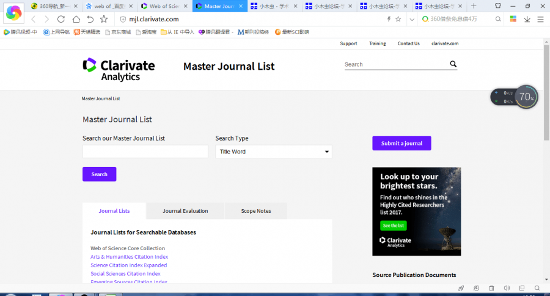This screenshot has height=296, width=550.
Task: Go to the browser home page icon
Action: tap(76, 19)
